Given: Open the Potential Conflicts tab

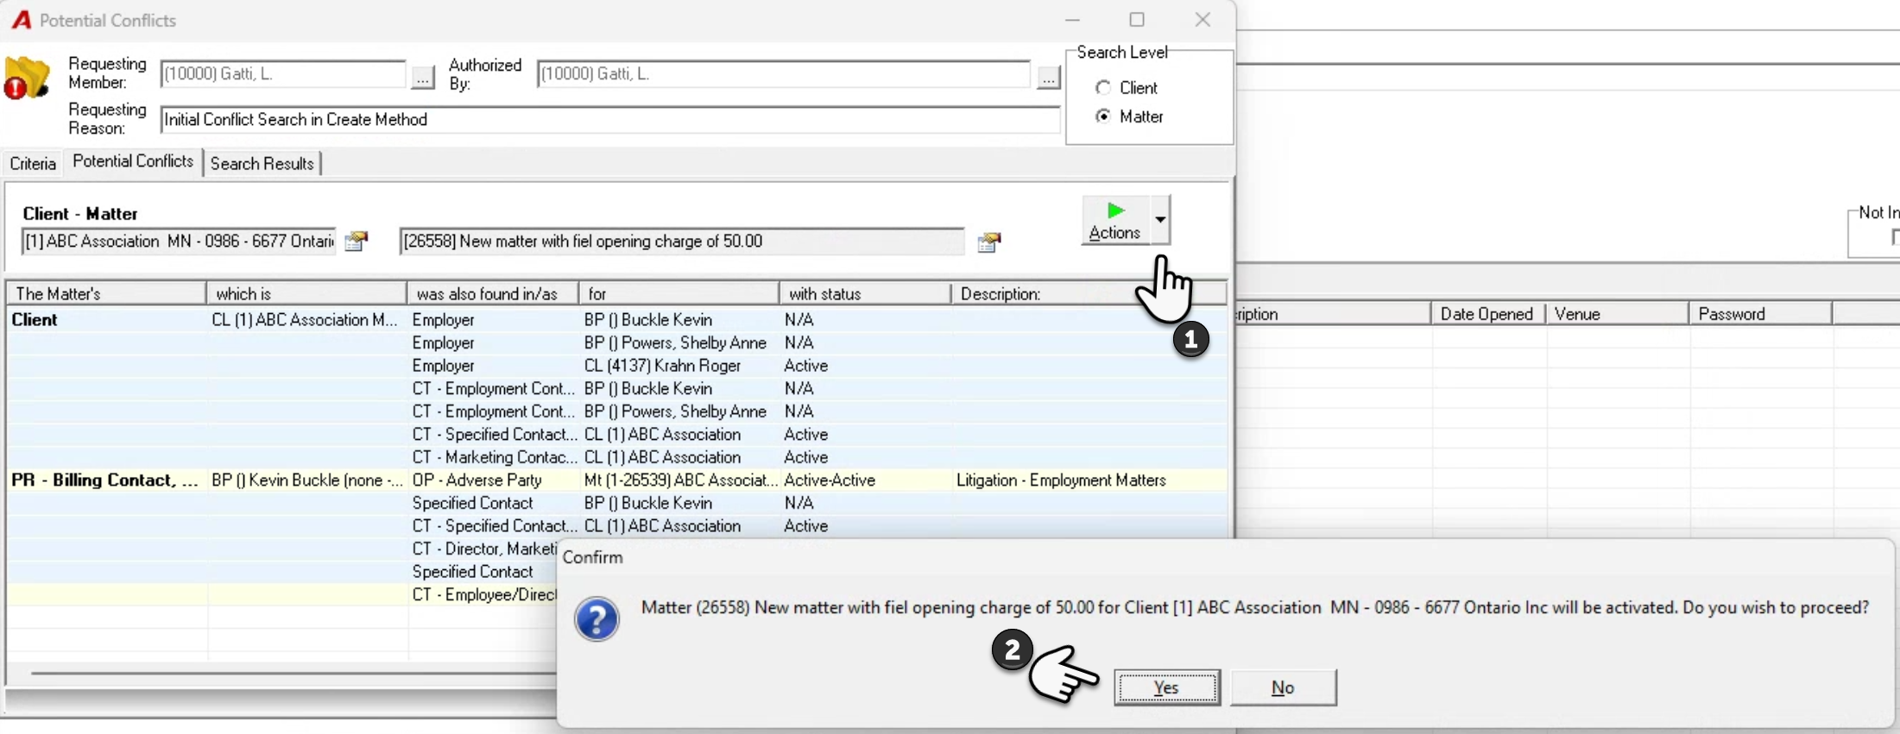Looking at the screenshot, I should (x=133, y=161).
